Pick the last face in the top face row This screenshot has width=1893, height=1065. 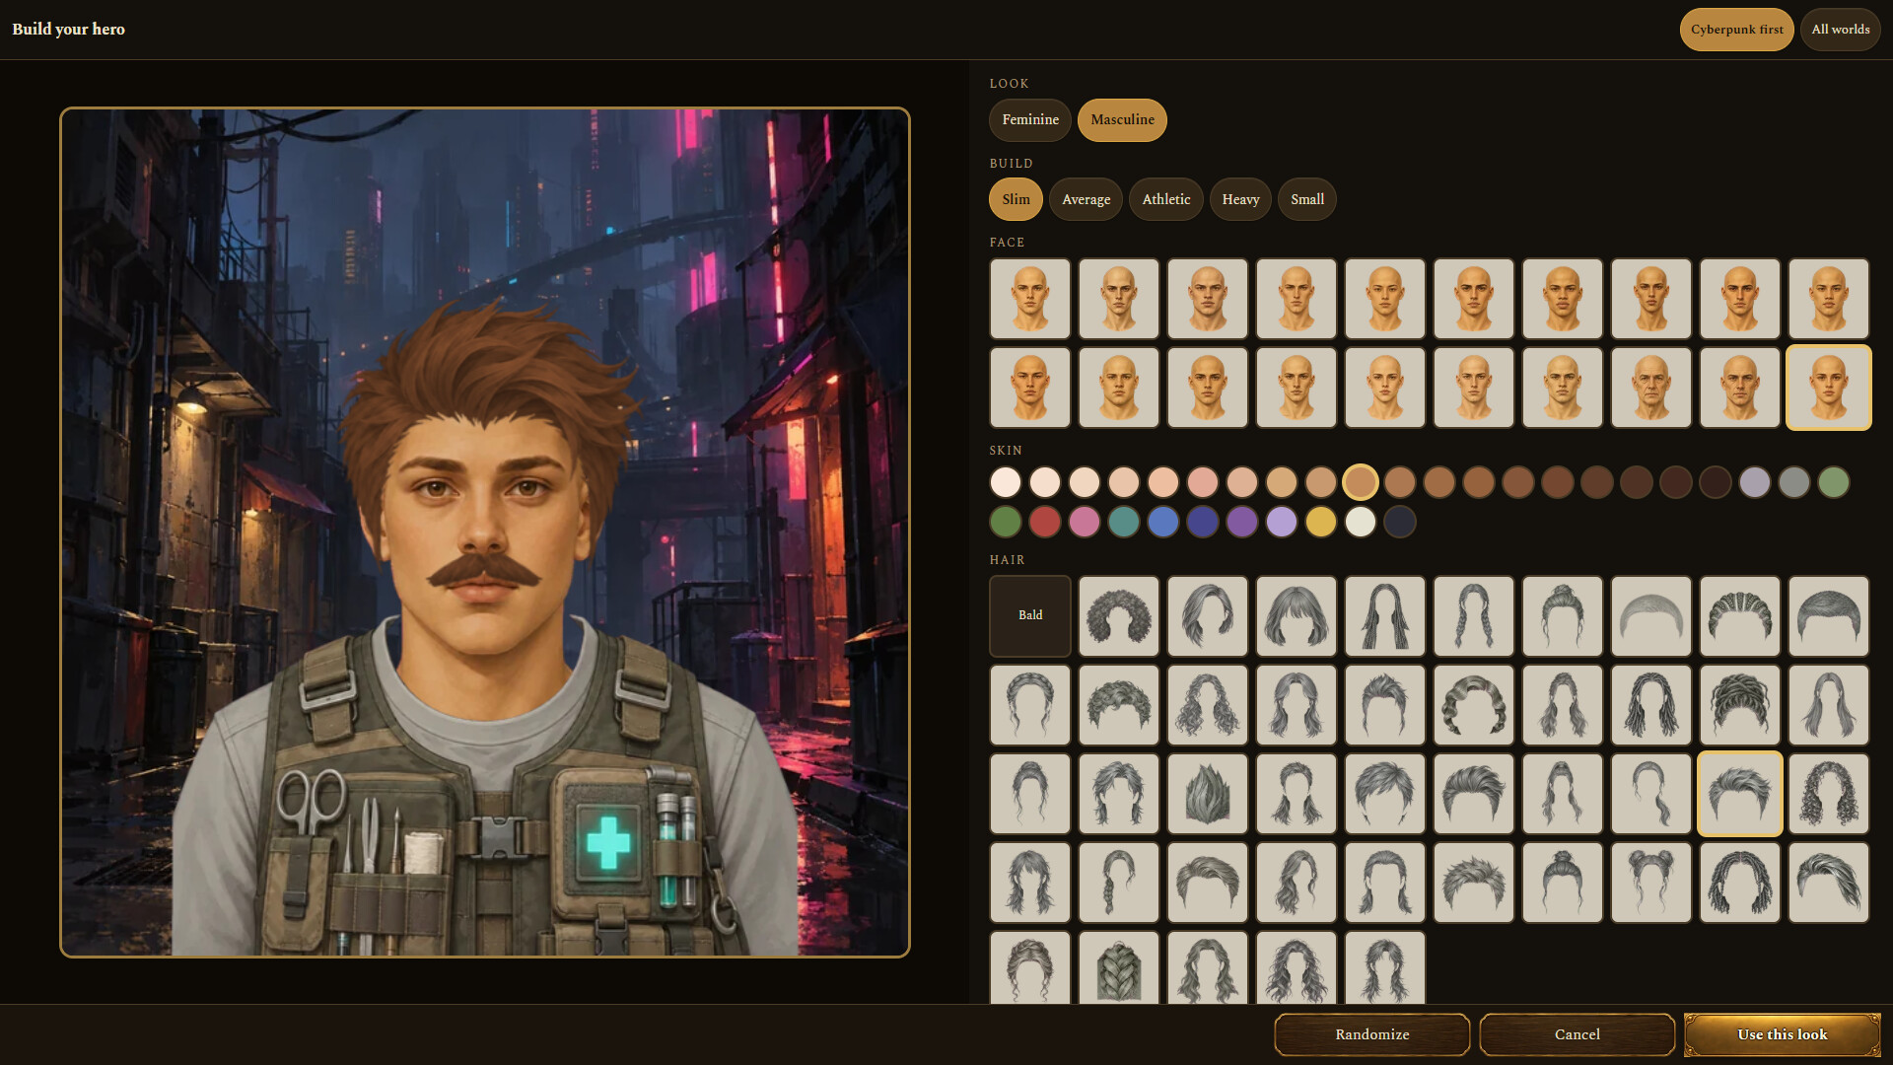[x=1829, y=299]
